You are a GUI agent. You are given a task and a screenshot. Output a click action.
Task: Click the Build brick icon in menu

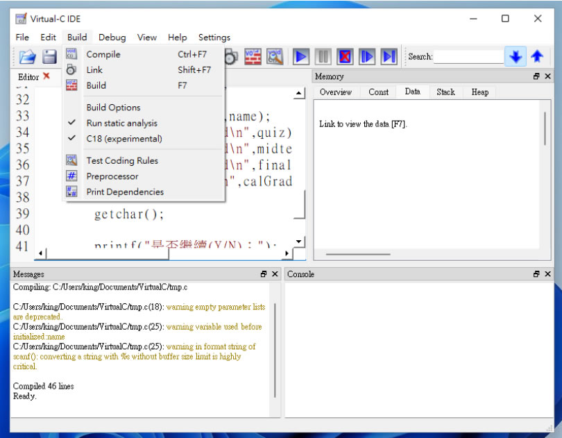(71, 85)
